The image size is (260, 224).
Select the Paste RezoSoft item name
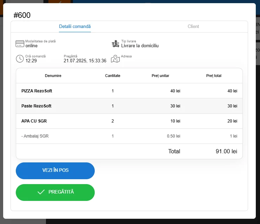(x=36, y=106)
